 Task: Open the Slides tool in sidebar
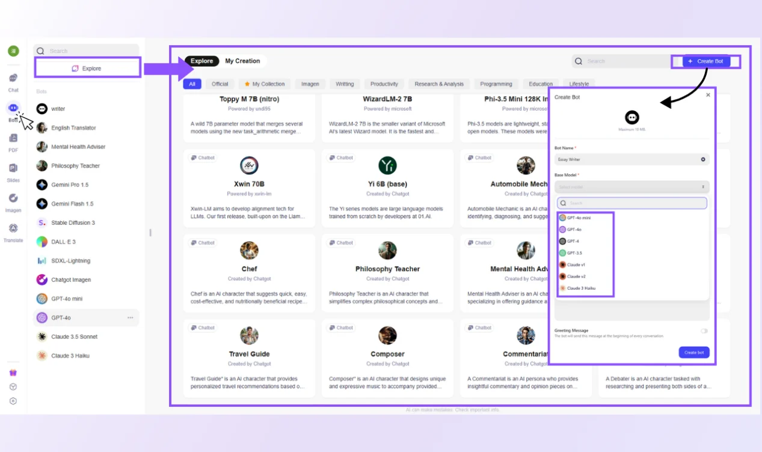[x=13, y=169]
